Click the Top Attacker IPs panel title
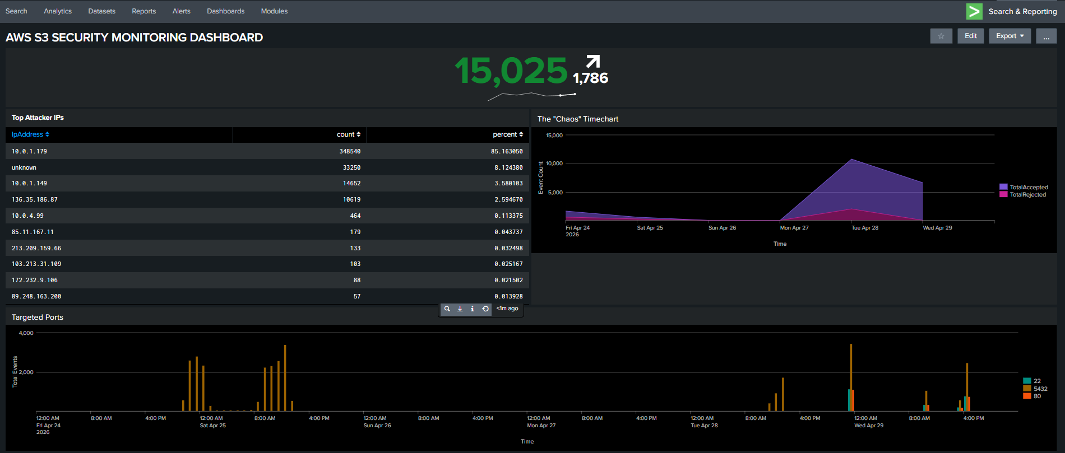1065x453 pixels. pos(38,118)
